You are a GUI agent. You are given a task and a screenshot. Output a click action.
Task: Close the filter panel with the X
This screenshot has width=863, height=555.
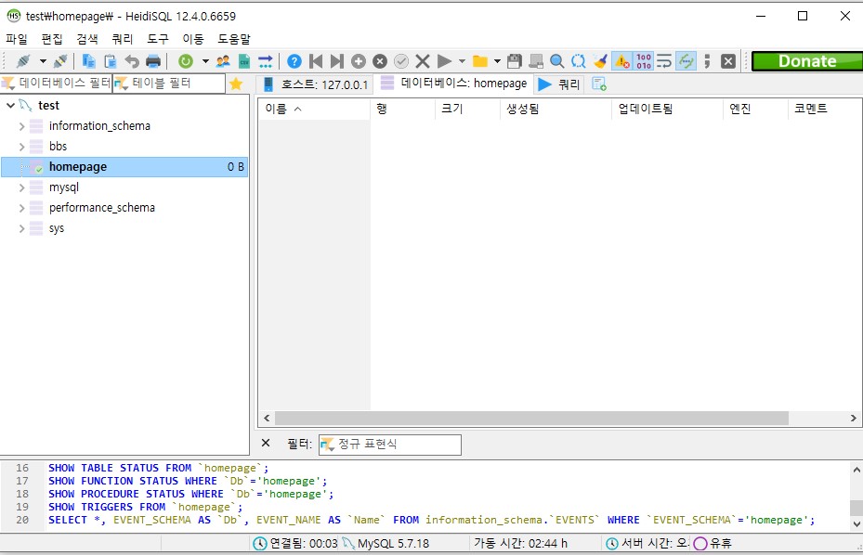pyautogui.click(x=266, y=443)
